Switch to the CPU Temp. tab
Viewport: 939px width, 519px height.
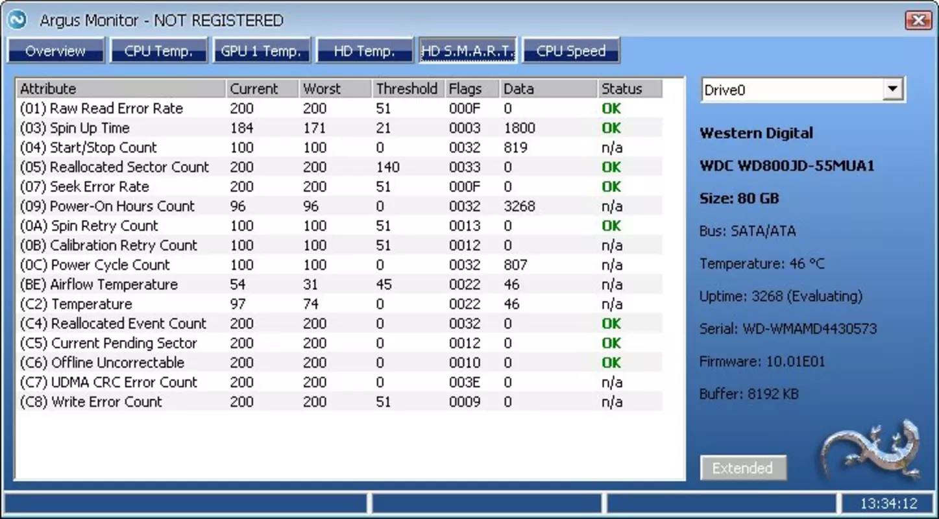click(x=159, y=51)
